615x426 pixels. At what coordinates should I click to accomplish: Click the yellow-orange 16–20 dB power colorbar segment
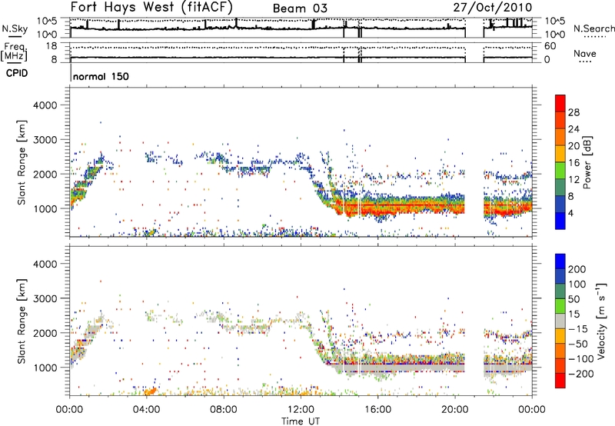[x=560, y=154]
